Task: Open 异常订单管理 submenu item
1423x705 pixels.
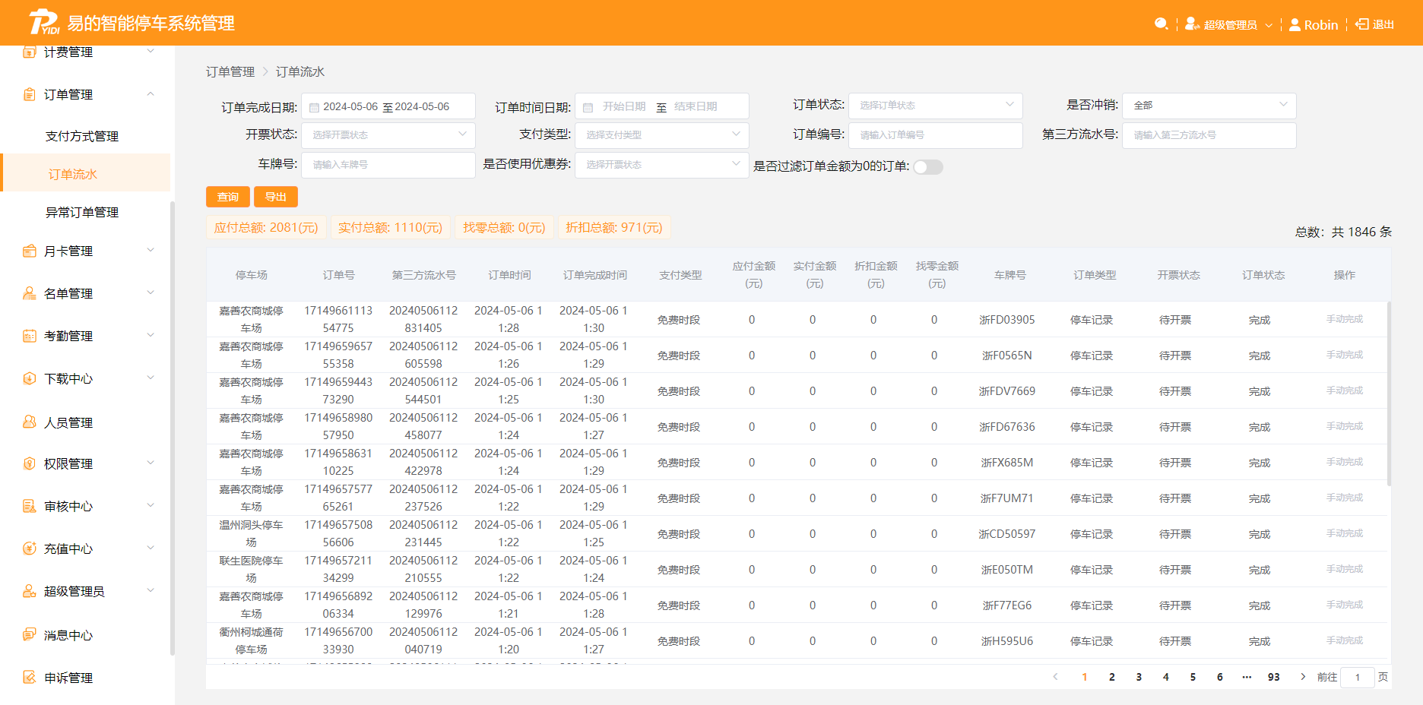Action: tap(82, 212)
